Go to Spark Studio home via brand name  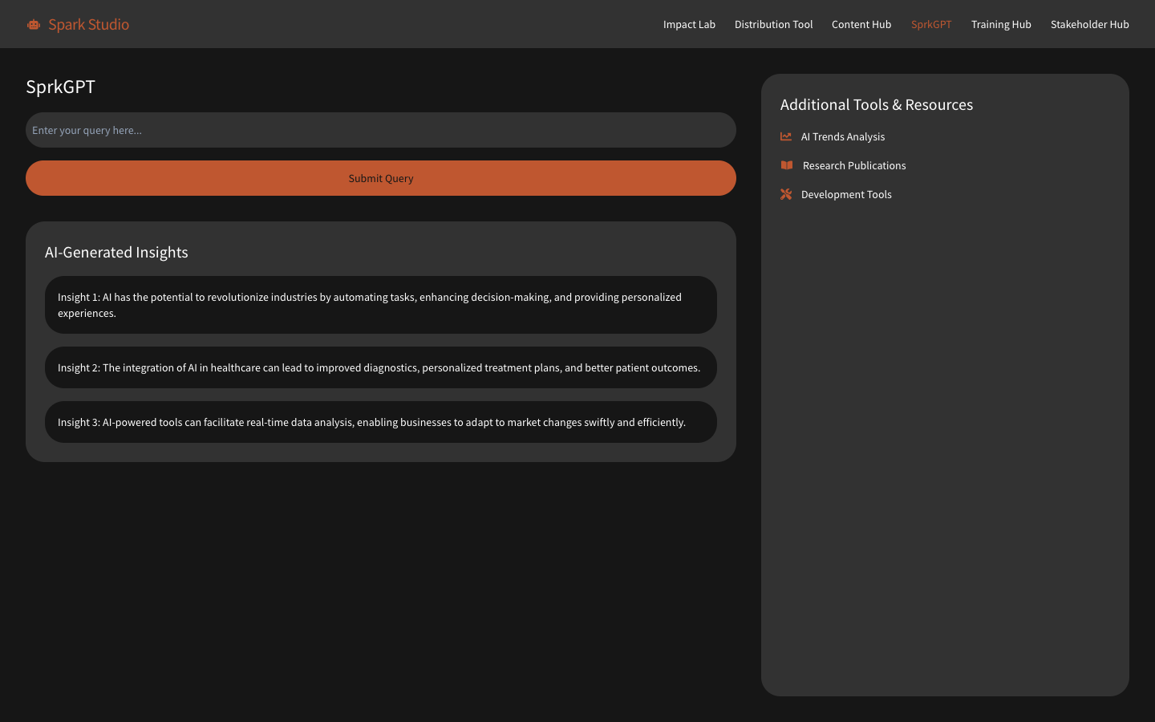point(88,25)
